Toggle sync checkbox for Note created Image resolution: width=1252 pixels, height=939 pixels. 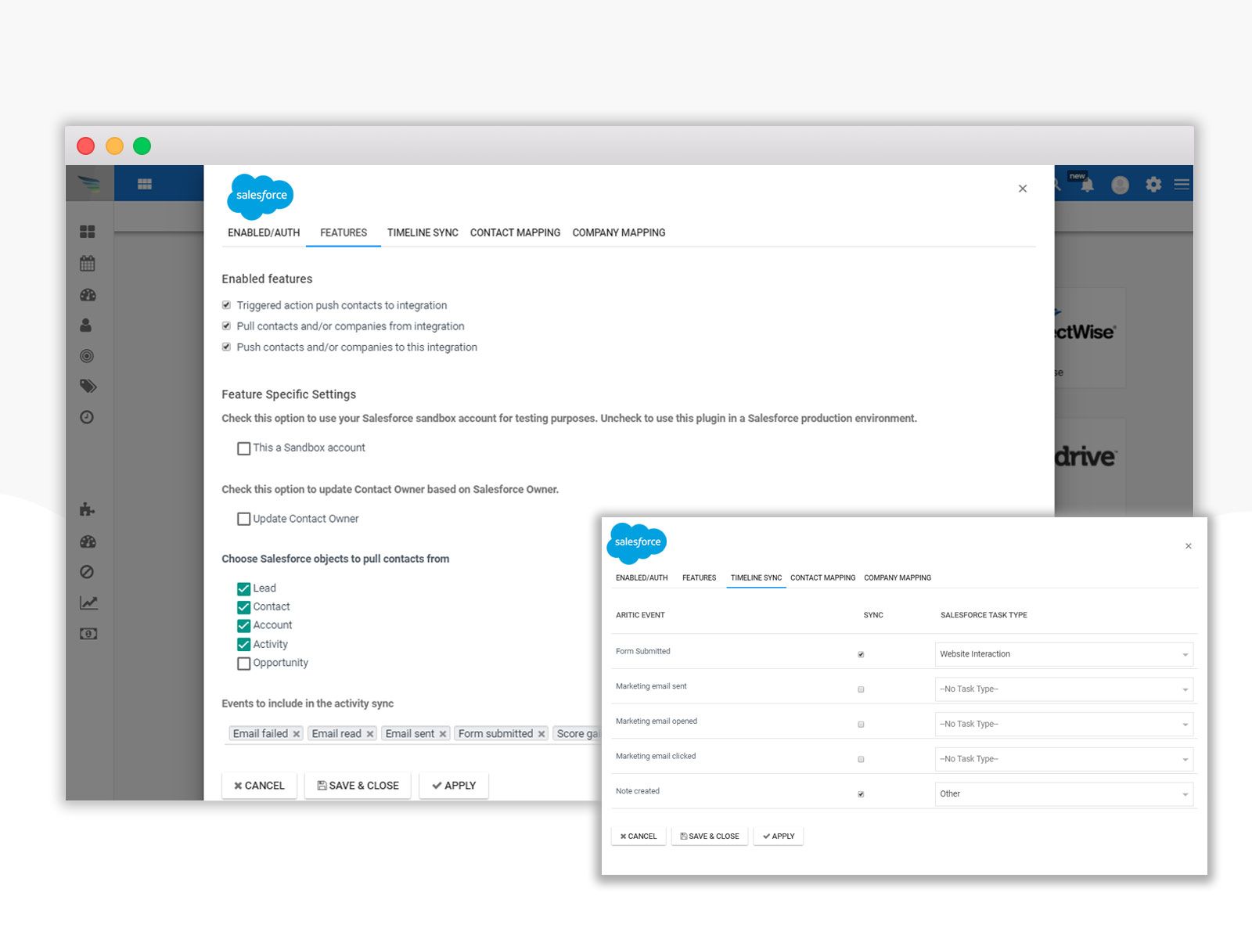(x=861, y=794)
